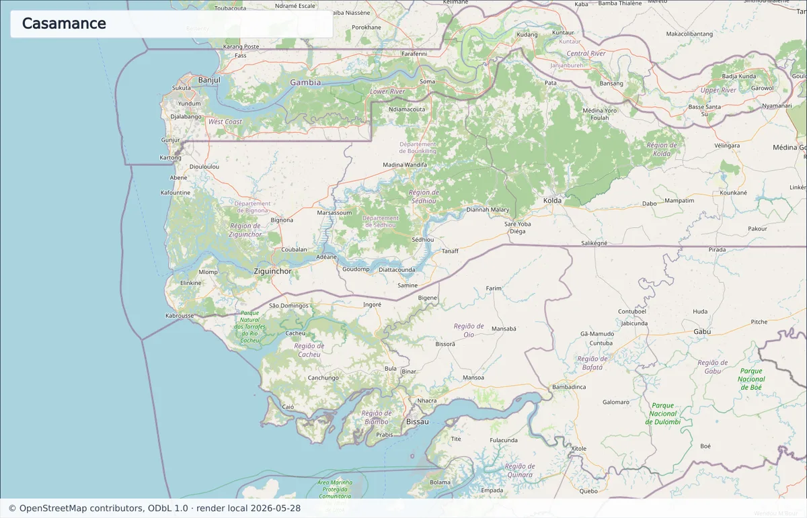807x518 pixels.
Task: Click the Ingoré label
Action: 373,304
